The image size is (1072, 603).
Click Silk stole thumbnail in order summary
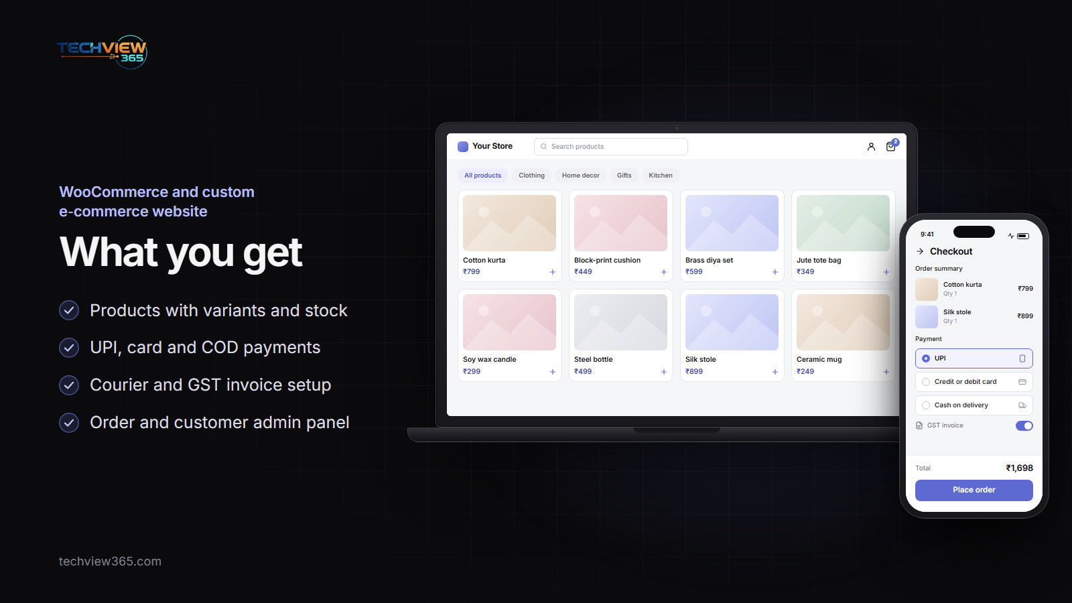(x=927, y=317)
